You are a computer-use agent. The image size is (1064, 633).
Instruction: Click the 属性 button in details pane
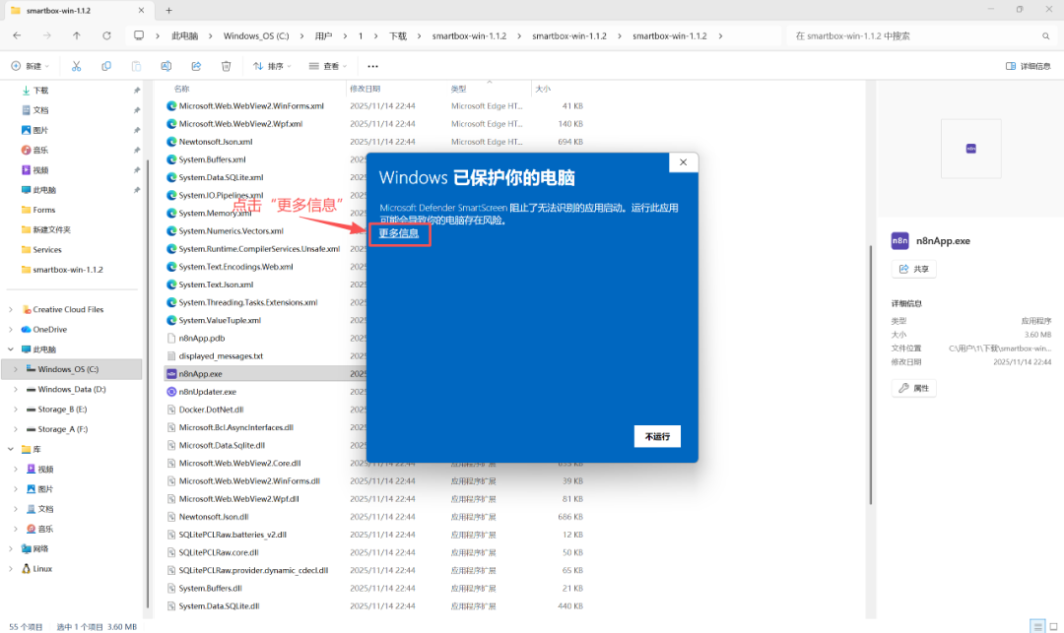point(913,388)
